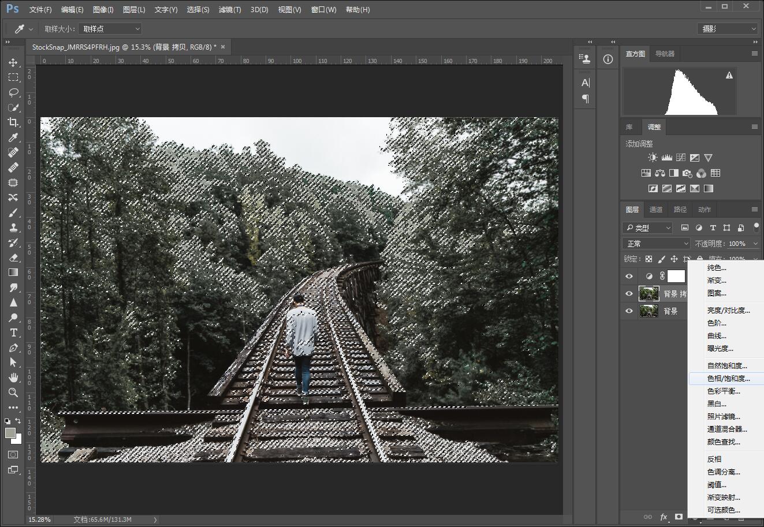
Task: Select the Crop tool
Action: pyautogui.click(x=13, y=122)
